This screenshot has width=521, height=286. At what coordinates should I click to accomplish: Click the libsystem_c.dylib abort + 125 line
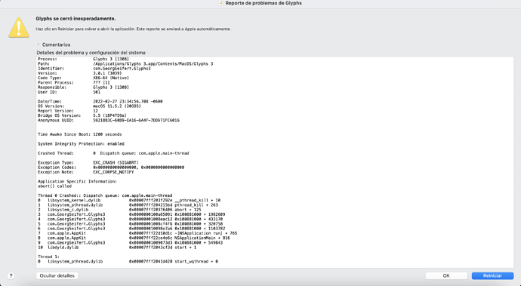119,210
